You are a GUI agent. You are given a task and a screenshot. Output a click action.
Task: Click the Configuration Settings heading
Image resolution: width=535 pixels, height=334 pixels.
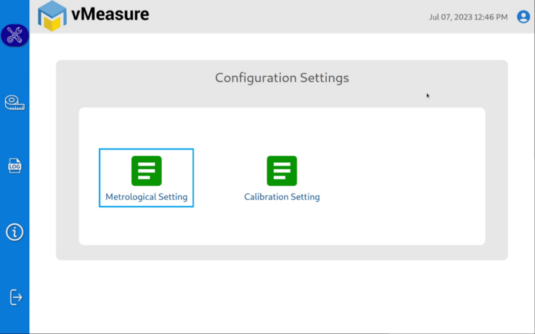[x=282, y=78]
